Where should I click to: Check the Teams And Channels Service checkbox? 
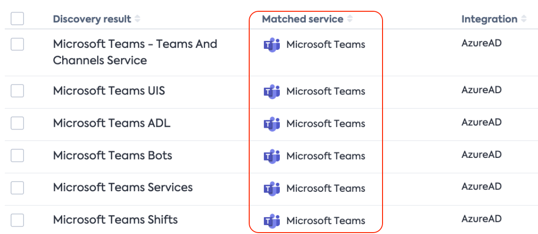(17, 44)
